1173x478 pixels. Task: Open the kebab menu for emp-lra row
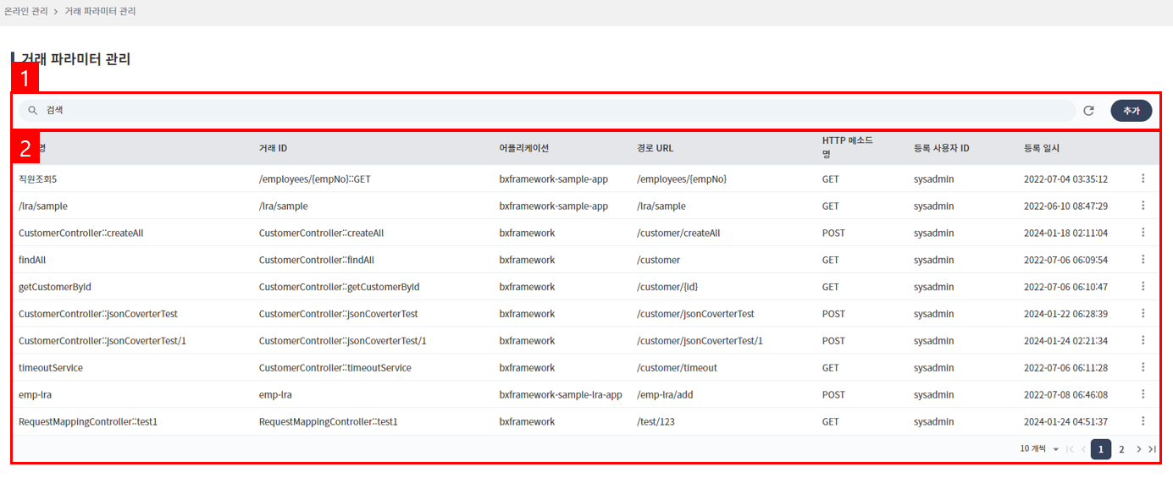pyautogui.click(x=1143, y=394)
